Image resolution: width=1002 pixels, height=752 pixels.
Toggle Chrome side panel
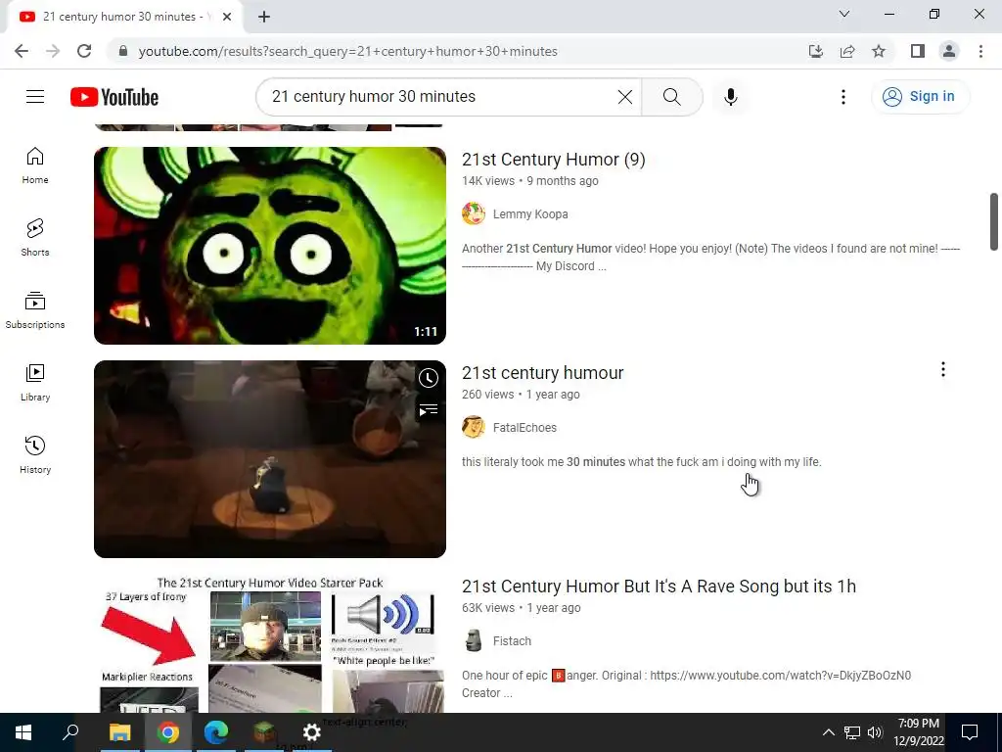point(918,51)
